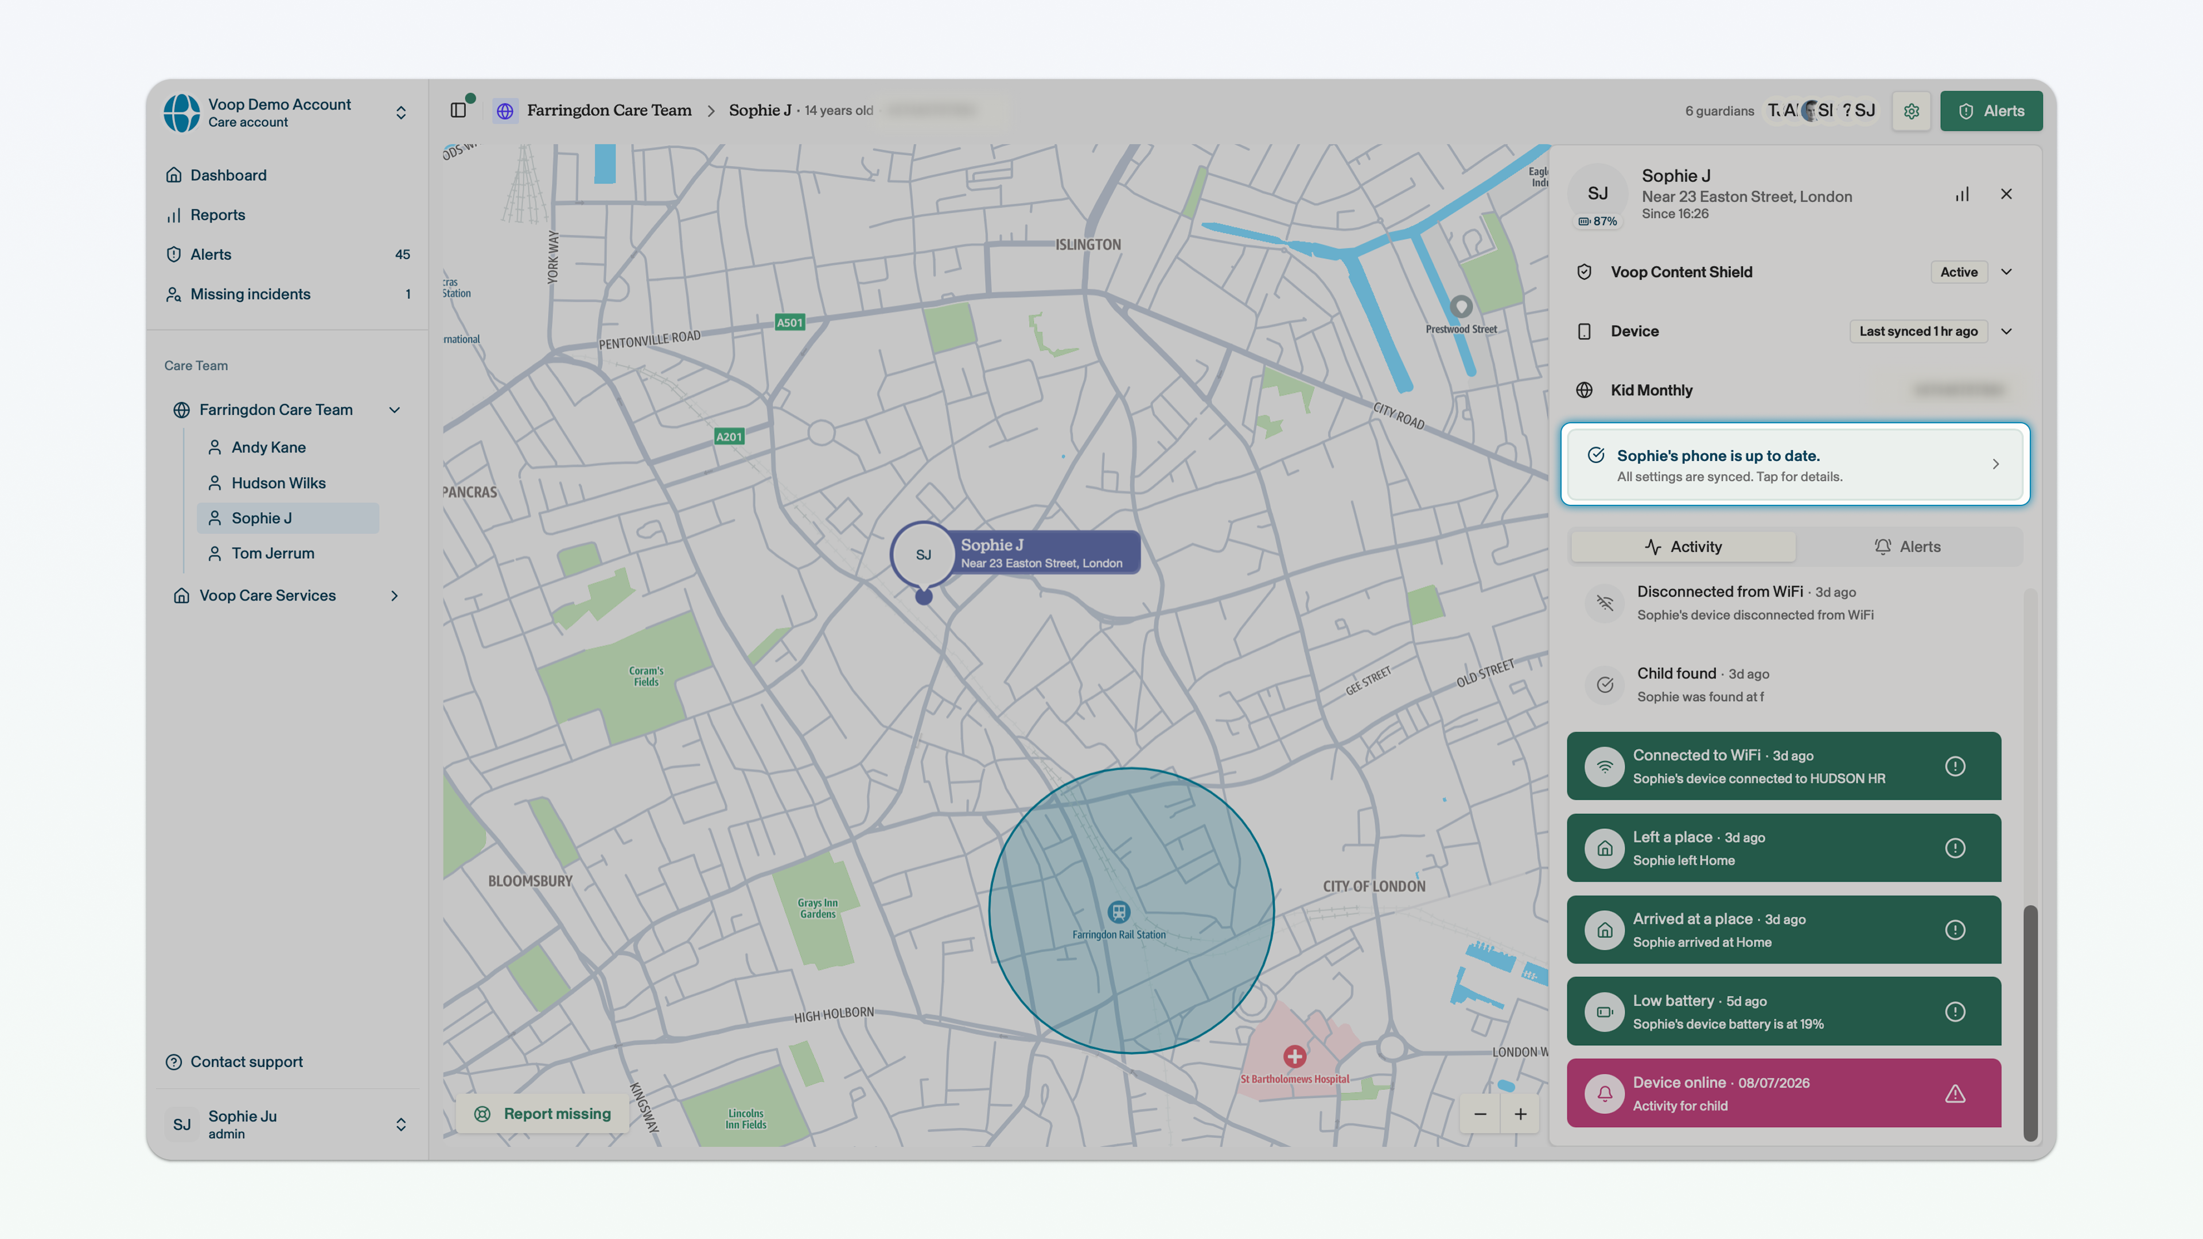The width and height of the screenshot is (2203, 1239).
Task: Click the Prestwood Street location pin
Action: point(1461,306)
